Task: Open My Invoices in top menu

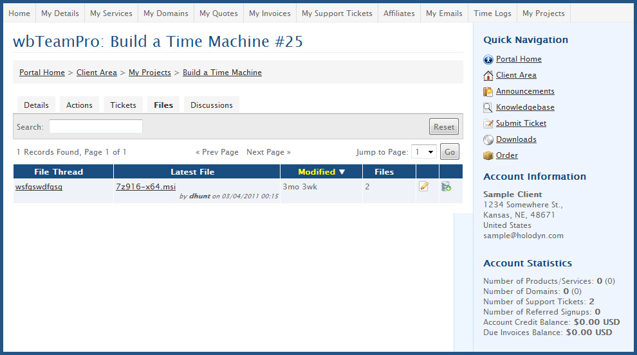Action: (x=270, y=13)
